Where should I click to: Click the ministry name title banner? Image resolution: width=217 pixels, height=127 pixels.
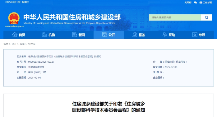pyautogui.click(x=72, y=17)
